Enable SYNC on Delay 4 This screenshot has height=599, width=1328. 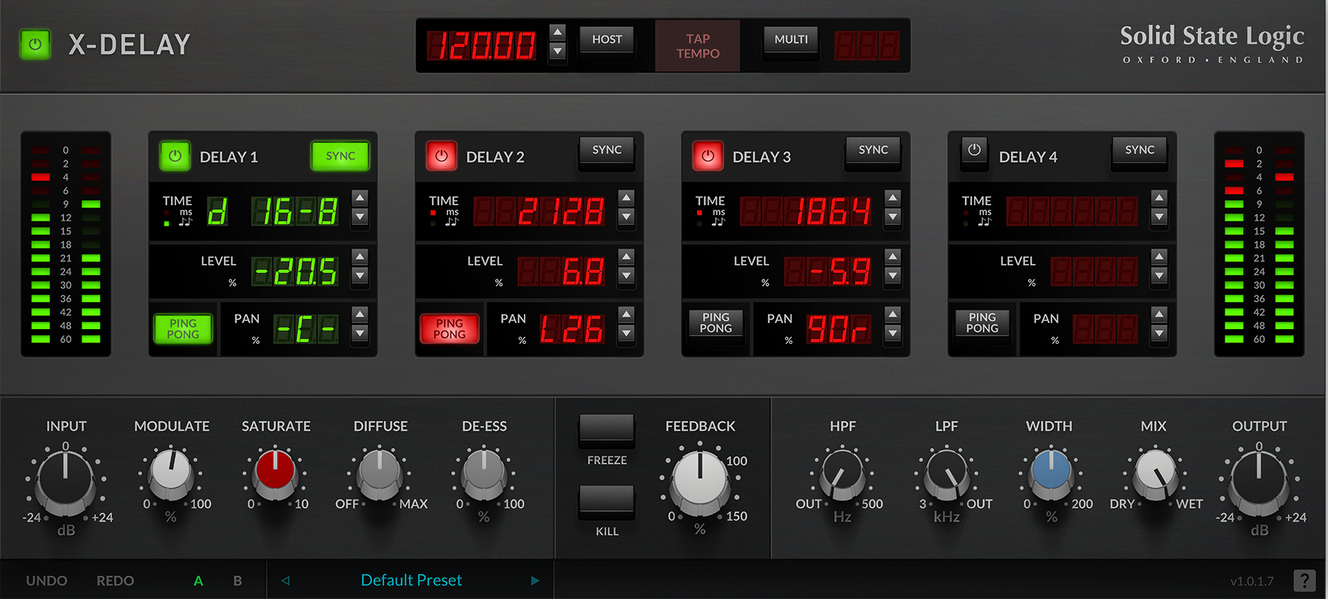(x=1139, y=151)
